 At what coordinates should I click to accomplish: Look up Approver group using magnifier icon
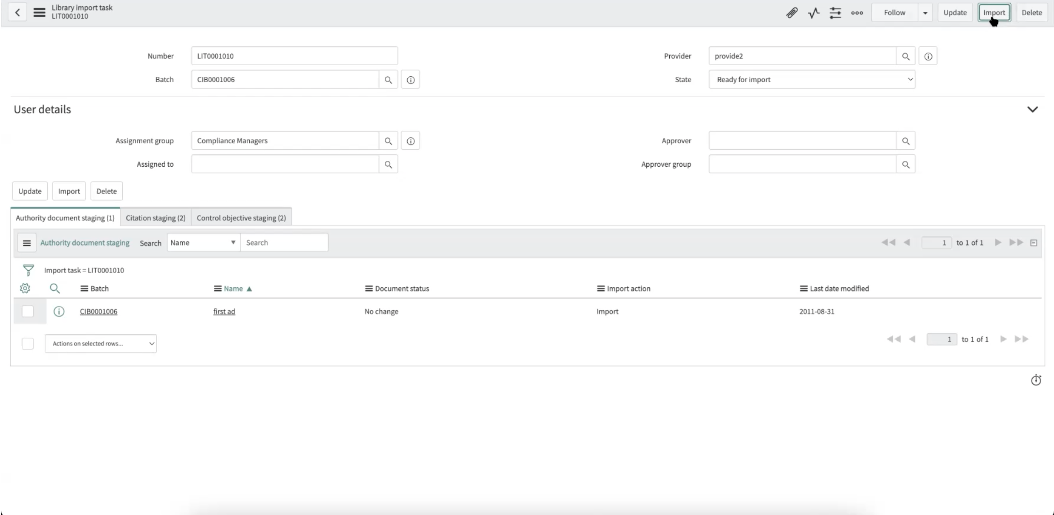[906, 165]
